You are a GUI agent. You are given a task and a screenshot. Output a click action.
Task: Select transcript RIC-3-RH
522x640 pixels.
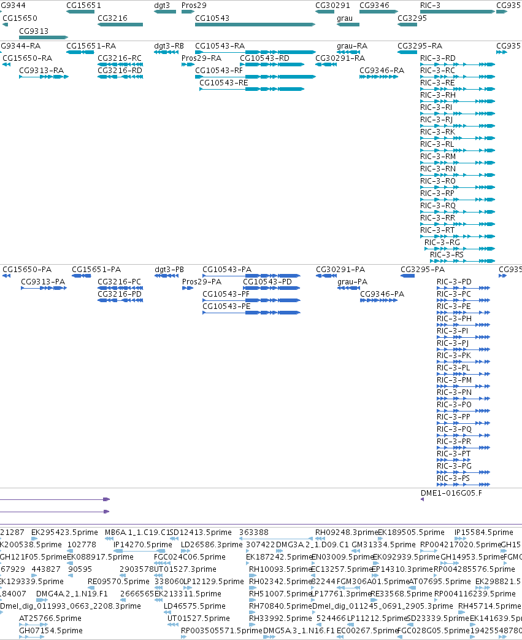click(438, 95)
